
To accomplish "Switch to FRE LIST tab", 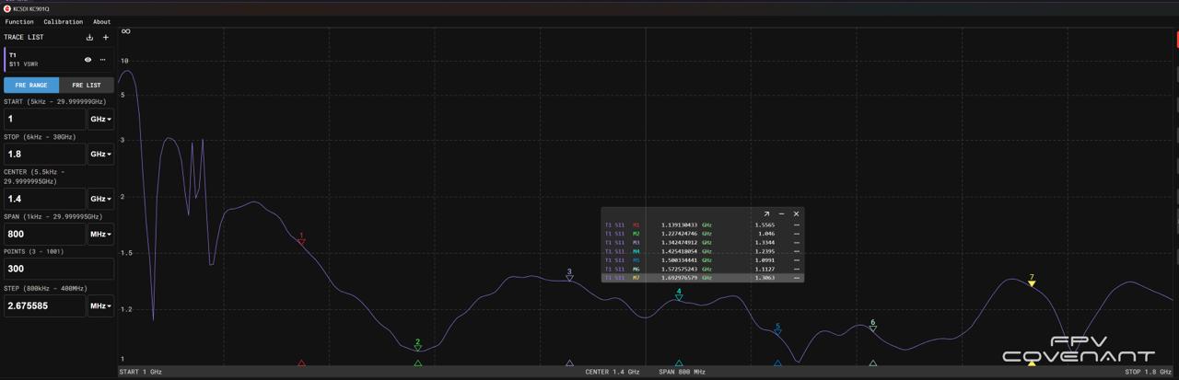I will point(87,85).
